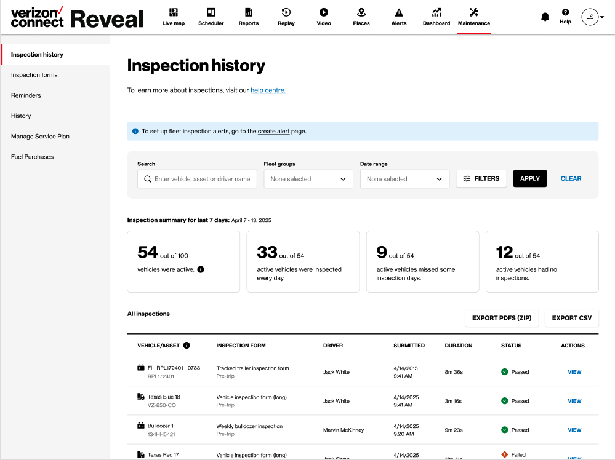Click the VZ-850-CO plate text
Viewport: 615px width, 460px height.
(x=161, y=405)
